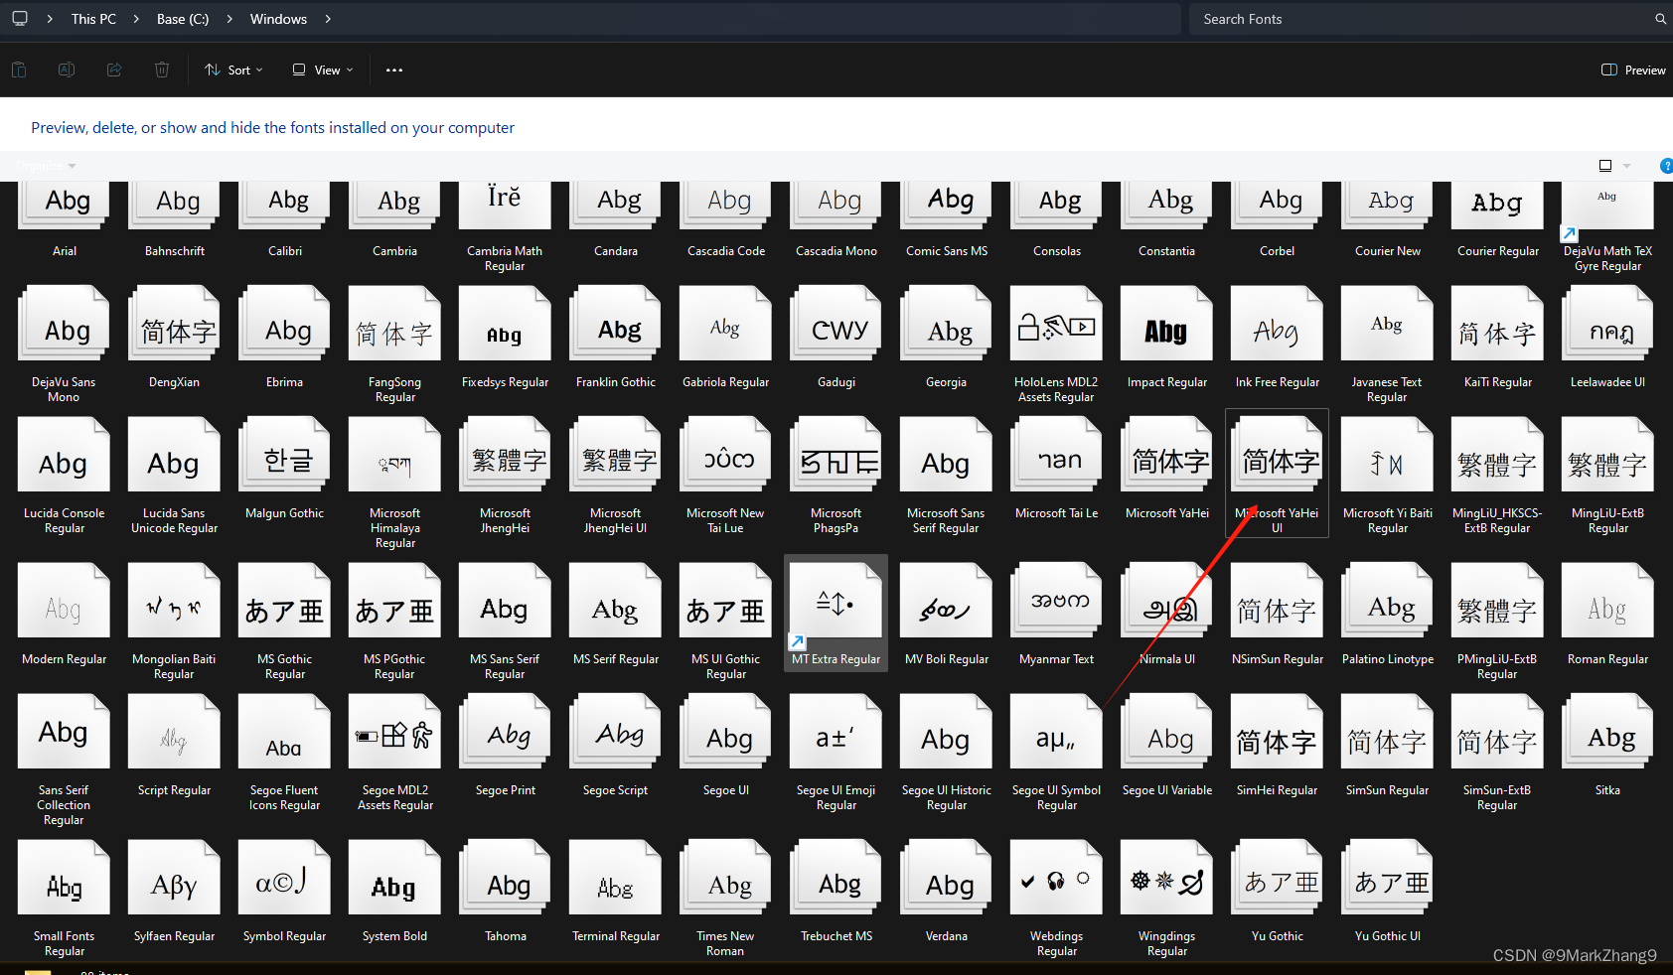The image size is (1673, 975).
Task: Select the Tahoma font icon
Action: click(x=506, y=877)
